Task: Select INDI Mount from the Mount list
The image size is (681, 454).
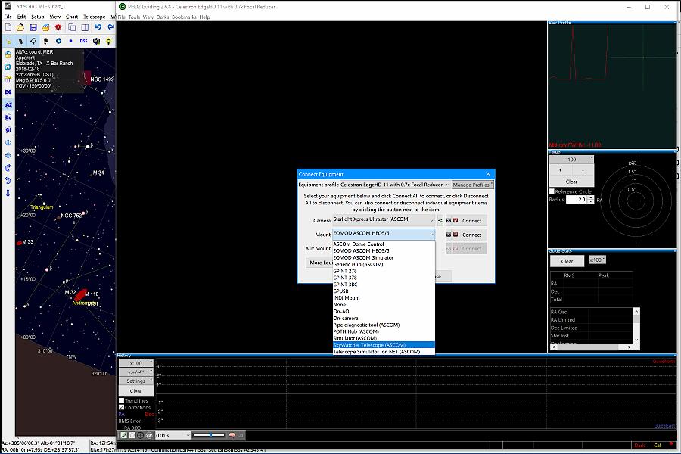Action: (x=384, y=298)
